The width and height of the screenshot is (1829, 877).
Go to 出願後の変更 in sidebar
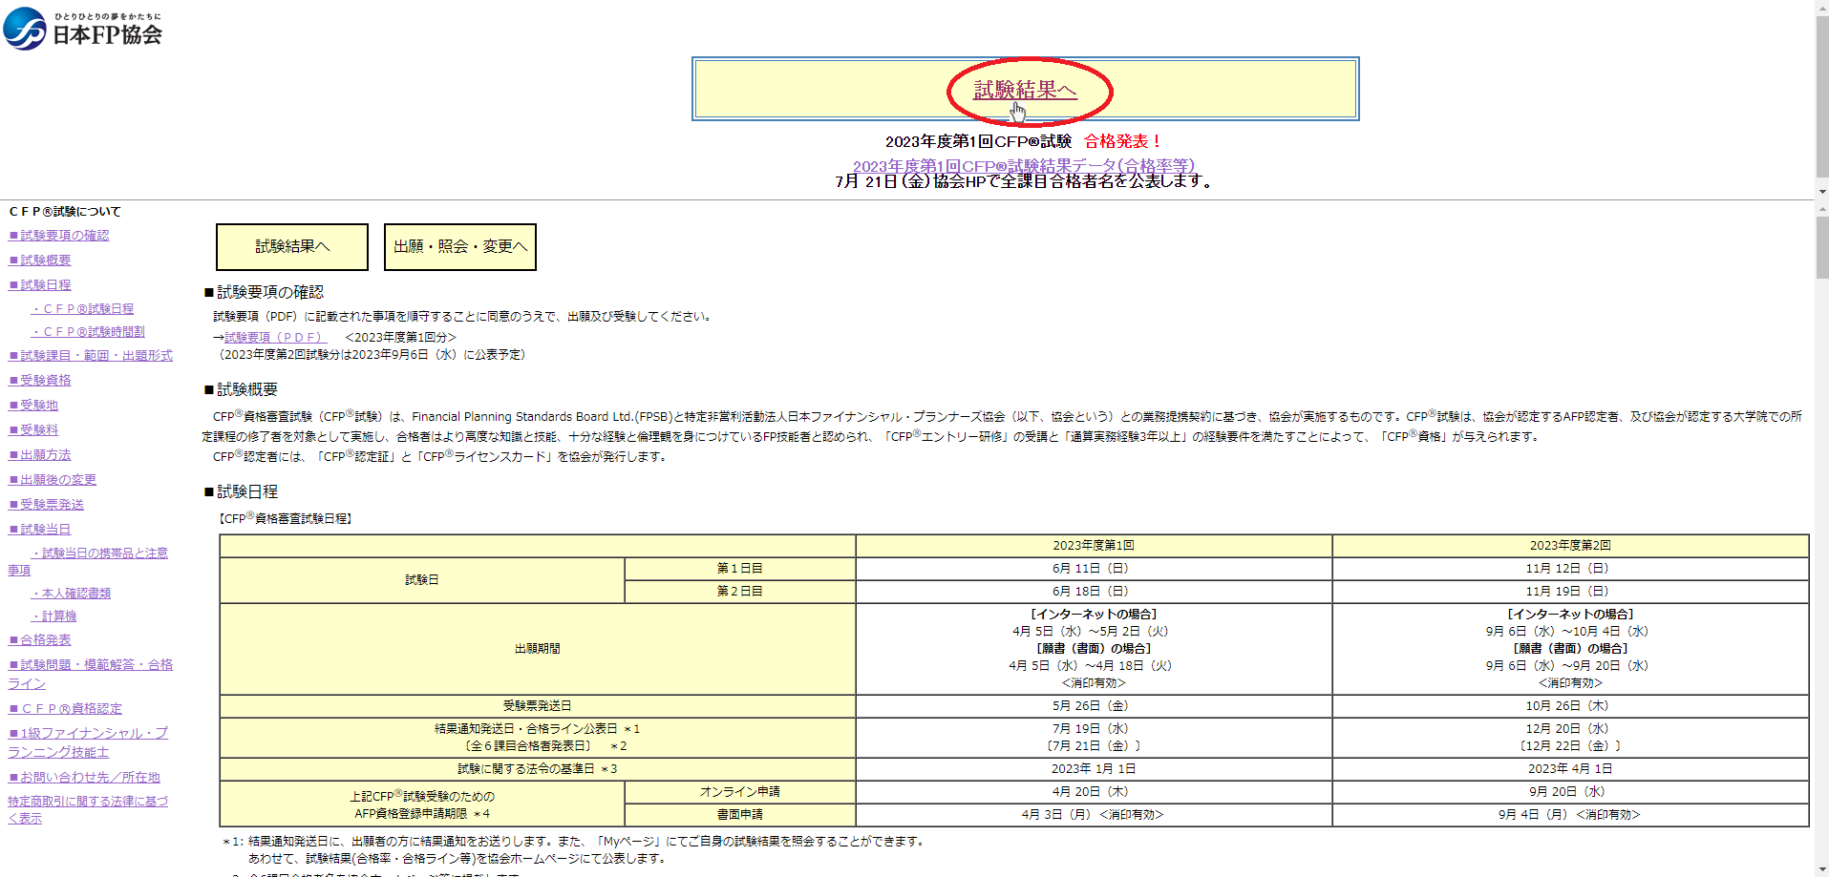53,480
